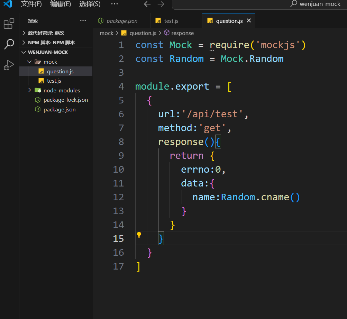The width and height of the screenshot is (347, 319).
Task: Open the overflow menu ellipsis in menu bar
Action: [x=115, y=4]
